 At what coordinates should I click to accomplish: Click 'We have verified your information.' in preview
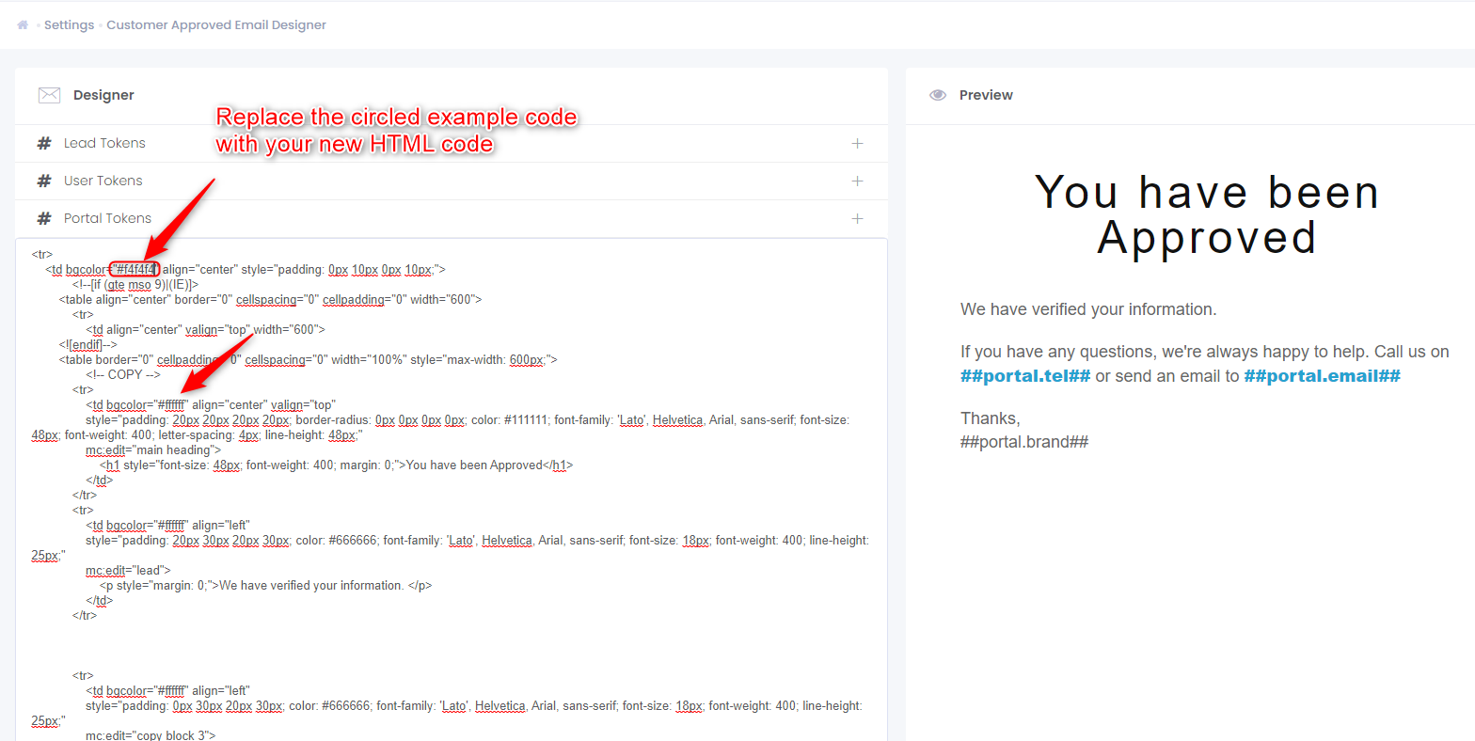(1088, 309)
